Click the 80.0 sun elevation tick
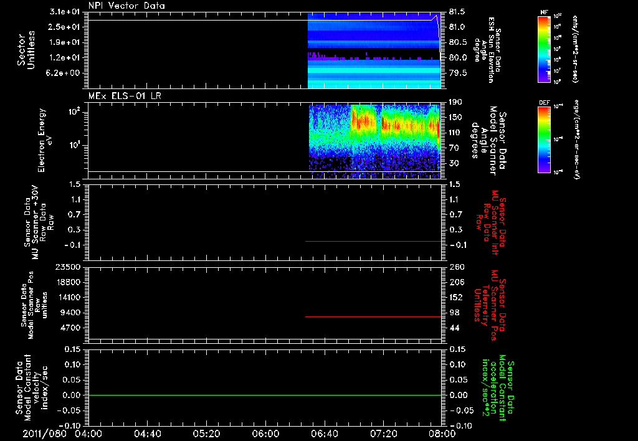 (457, 58)
